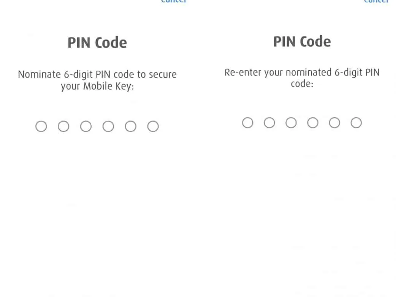Tap the second PIN circle on the Re-enter screen
Image resolution: width=396 pixels, height=297 pixels.
(x=269, y=123)
